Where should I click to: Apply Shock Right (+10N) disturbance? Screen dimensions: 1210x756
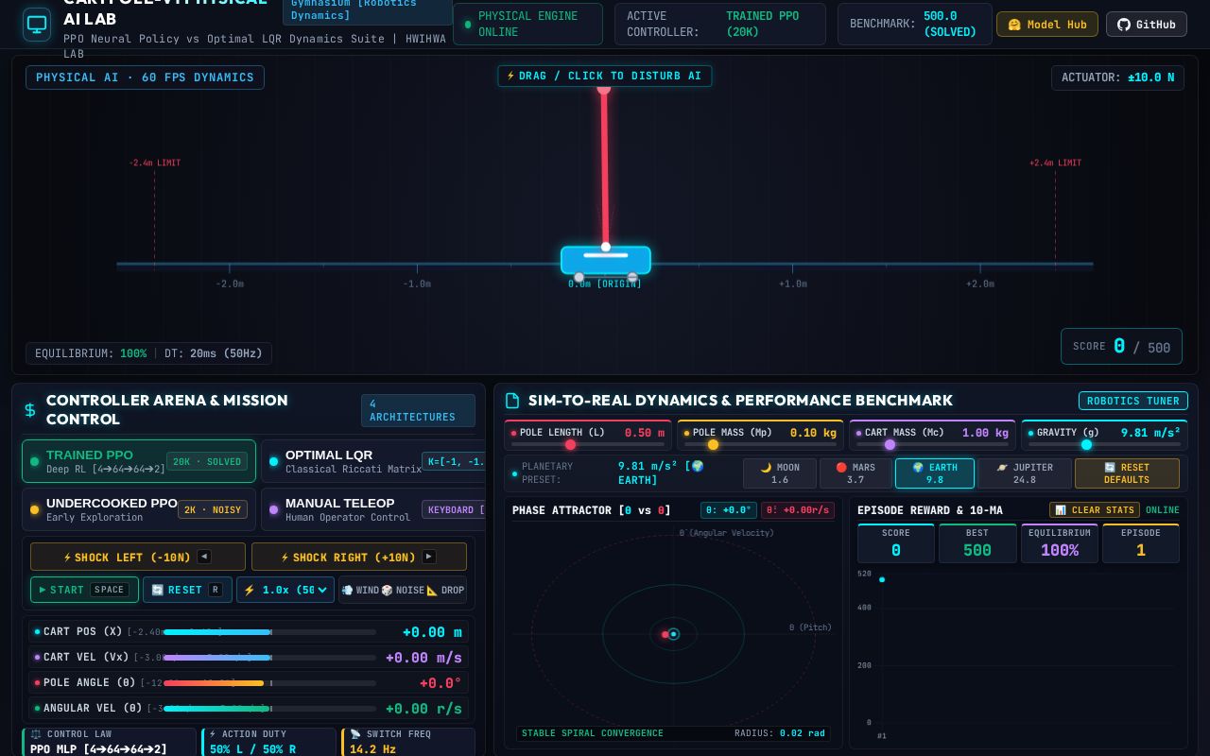359,557
